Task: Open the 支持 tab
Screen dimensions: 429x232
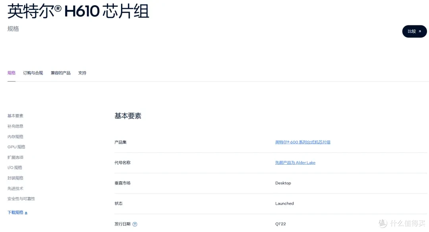Action: tap(82, 73)
